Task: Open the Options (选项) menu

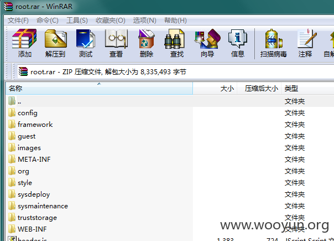Action: click(145, 20)
